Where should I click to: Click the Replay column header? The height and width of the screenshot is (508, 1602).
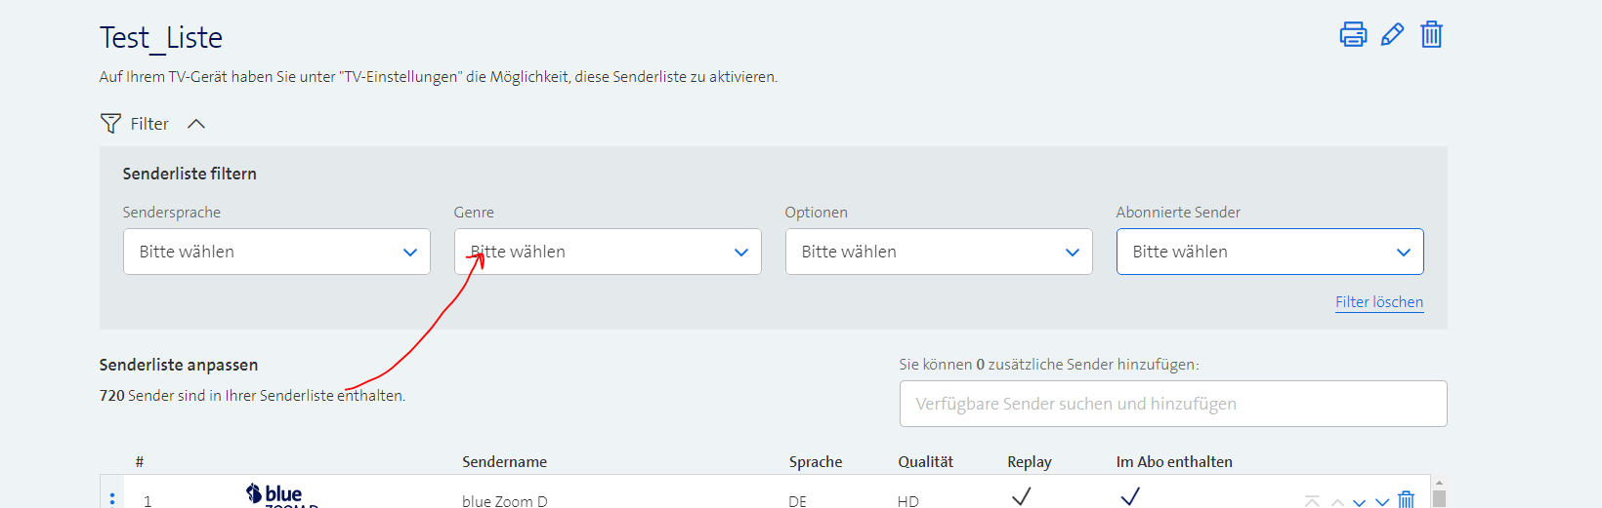(x=1030, y=462)
